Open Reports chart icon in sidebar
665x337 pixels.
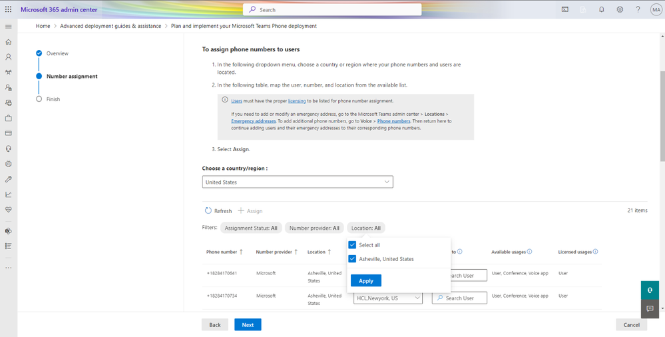(8, 194)
